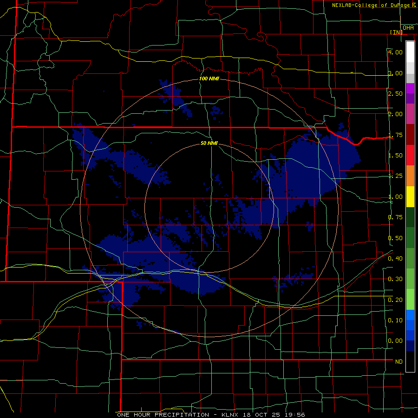Select the 1.75 legend value

pos(395,135)
